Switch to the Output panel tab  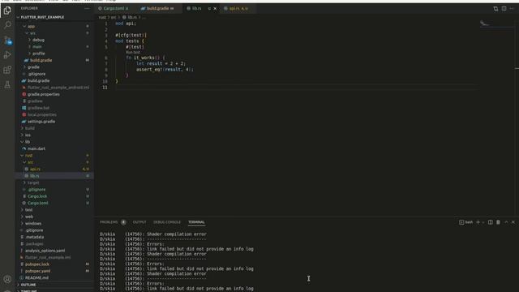[x=139, y=222]
